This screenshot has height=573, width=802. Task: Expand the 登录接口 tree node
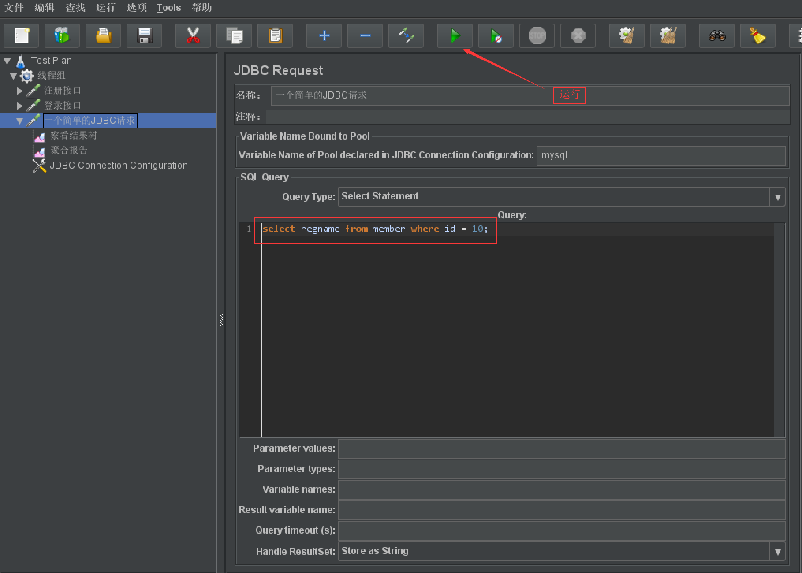[x=20, y=106]
